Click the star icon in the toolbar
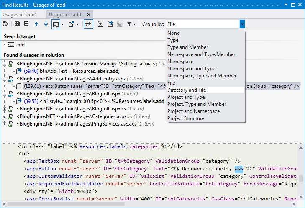The width and height of the screenshot is (305, 208). pos(100,25)
